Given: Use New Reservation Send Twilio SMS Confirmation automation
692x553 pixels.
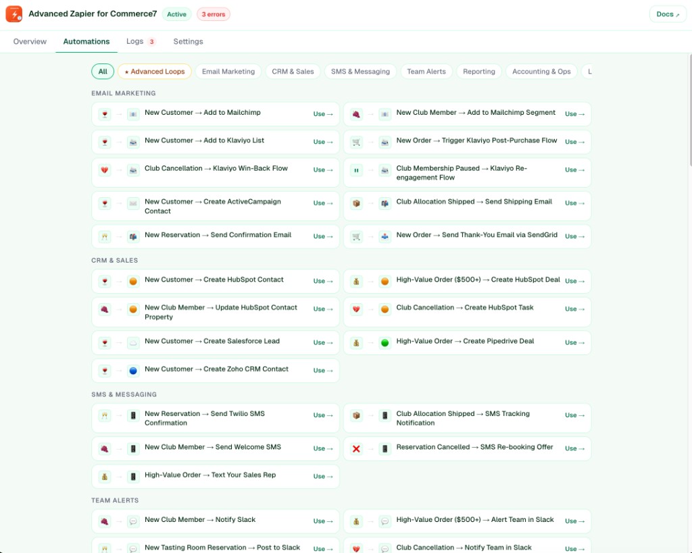Looking at the screenshot, I should coord(323,415).
